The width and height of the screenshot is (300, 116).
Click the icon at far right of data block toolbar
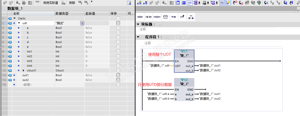(129, 3)
